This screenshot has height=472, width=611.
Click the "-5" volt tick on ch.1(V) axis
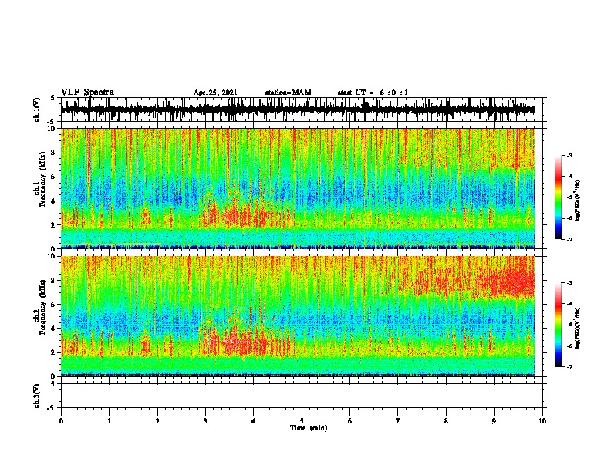point(52,122)
